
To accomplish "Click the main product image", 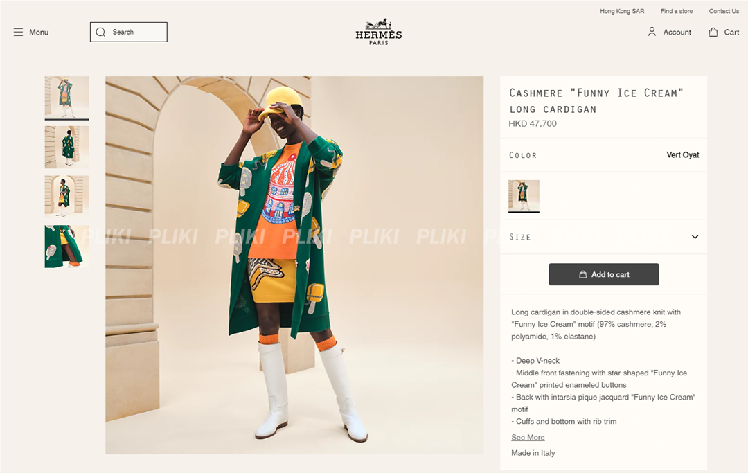I will pyautogui.click(x=294, y=265).
